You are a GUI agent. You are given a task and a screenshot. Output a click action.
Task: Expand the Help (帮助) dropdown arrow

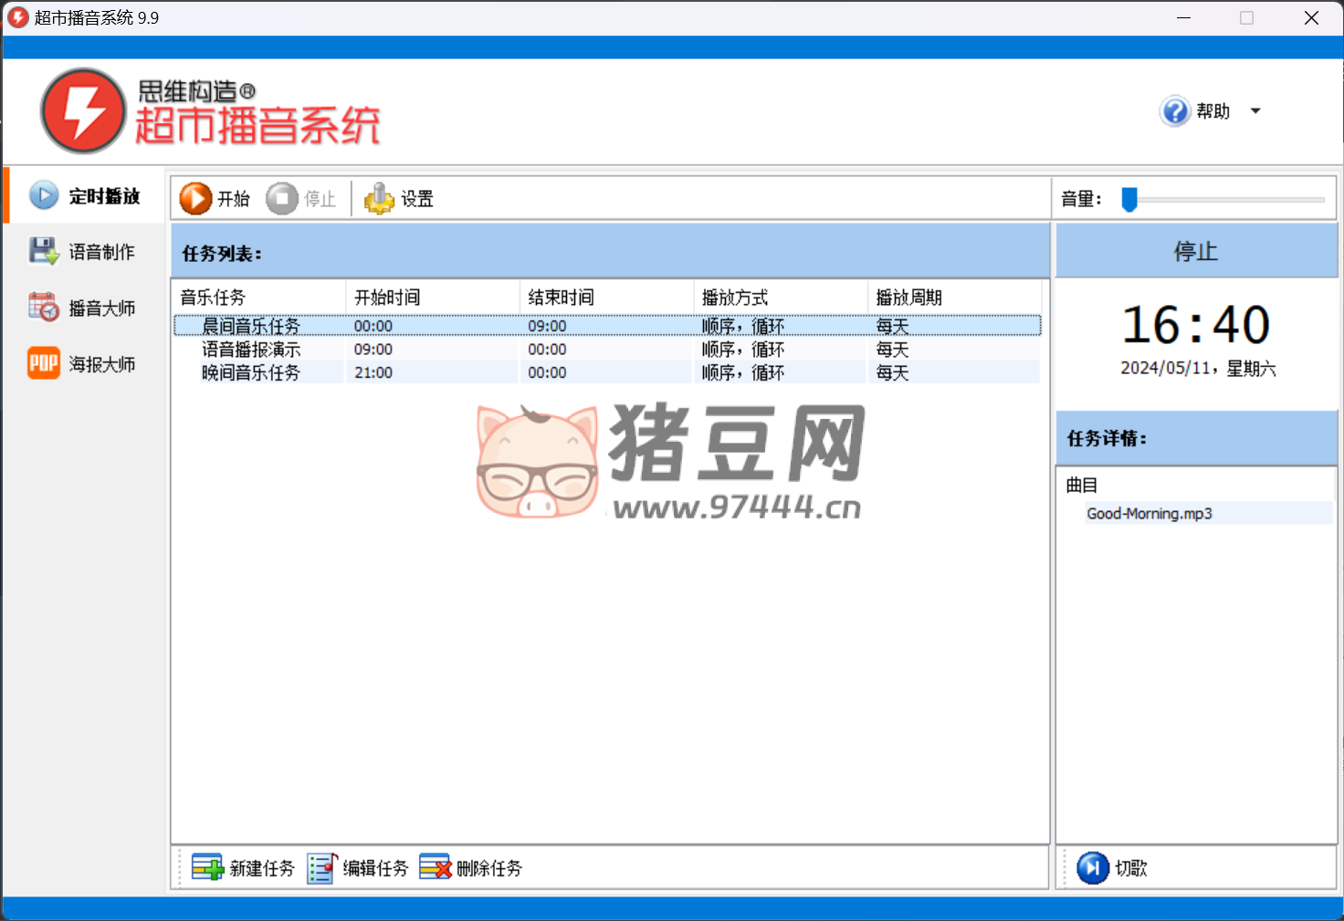[1255, 111]
